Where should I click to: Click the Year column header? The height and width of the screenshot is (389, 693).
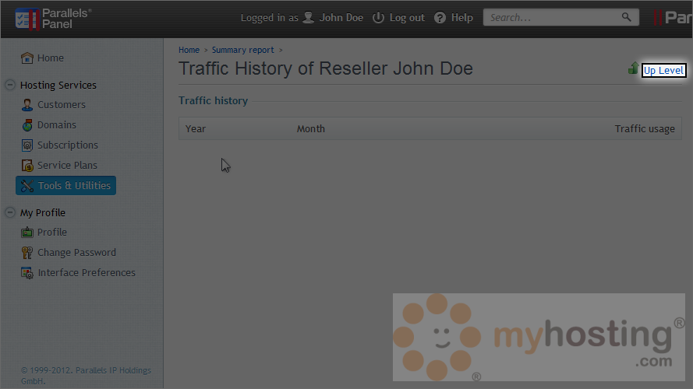click(x=196, y=129)
